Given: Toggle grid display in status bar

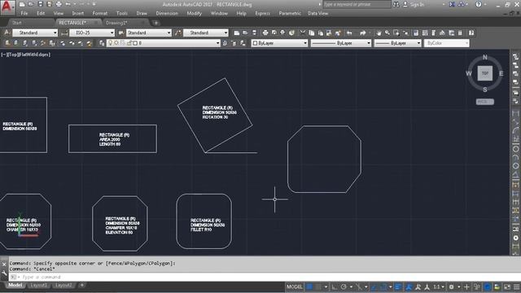Looking at the screenshot, I should 309,286.
